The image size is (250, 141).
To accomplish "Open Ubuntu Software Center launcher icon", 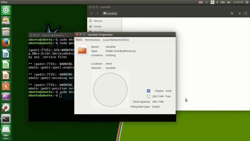I will (x=6, y=86).
